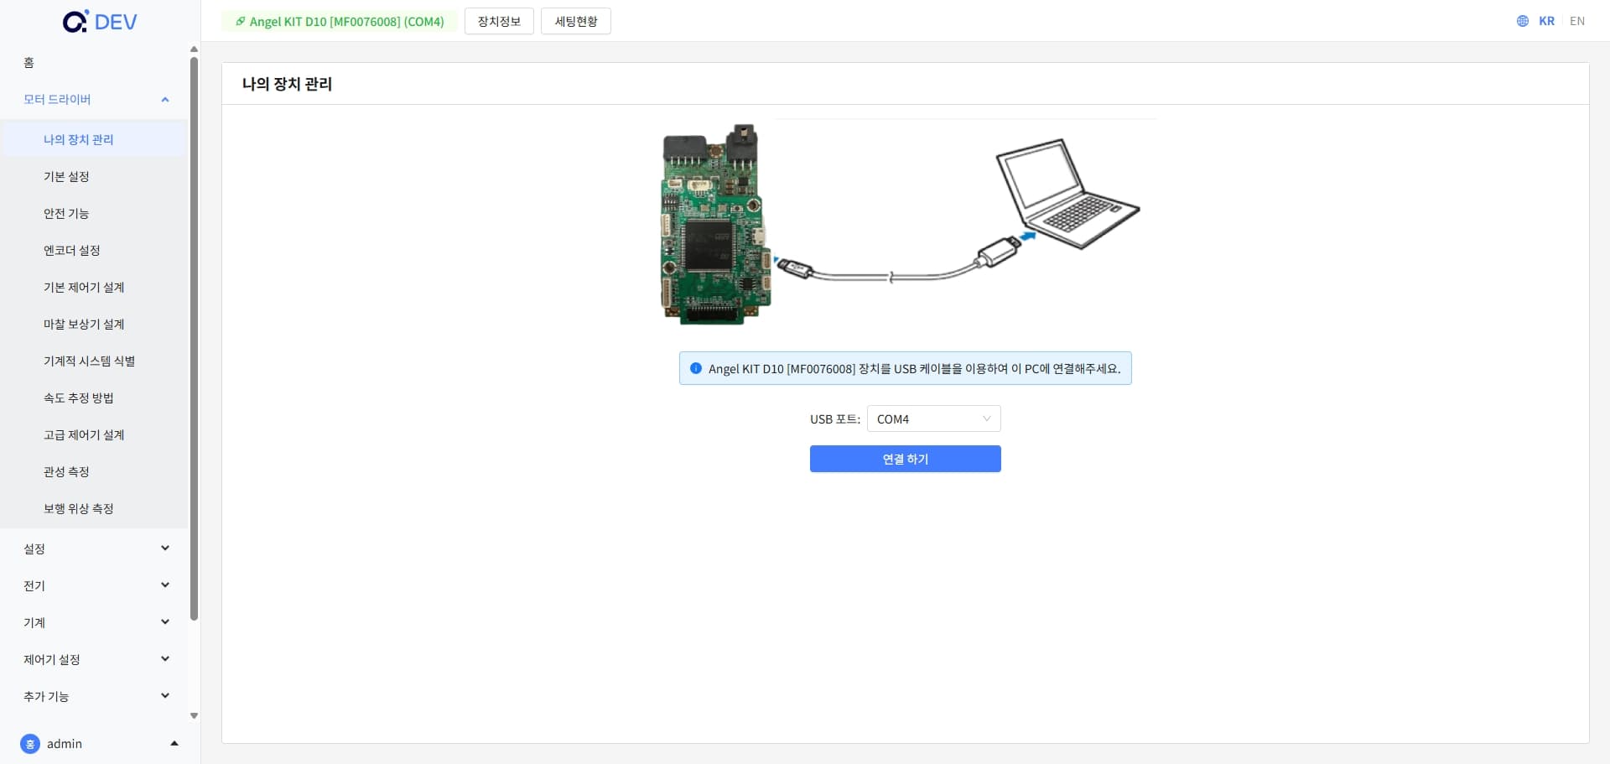This screenshot has width=1610, height=764.
Task: Open the admin user menu arrow
Action: [174, 744]
